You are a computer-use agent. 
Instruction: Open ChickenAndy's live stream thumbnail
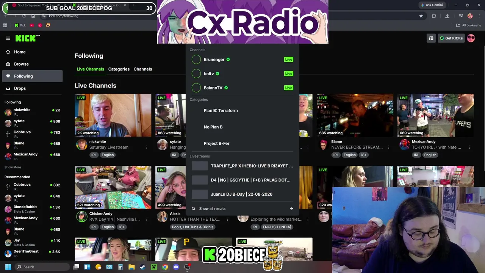tap(113, 187)
